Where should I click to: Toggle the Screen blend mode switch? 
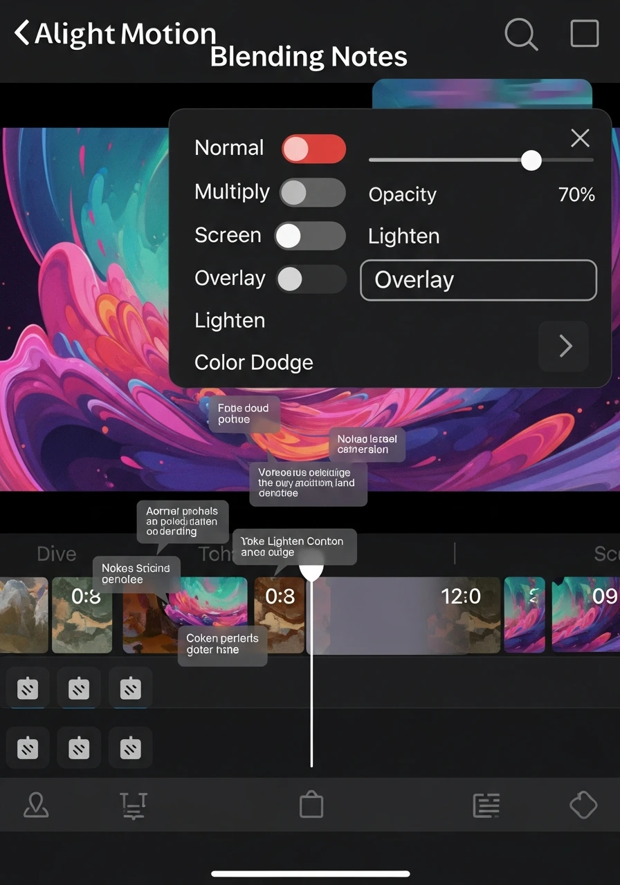pos(310,236)
